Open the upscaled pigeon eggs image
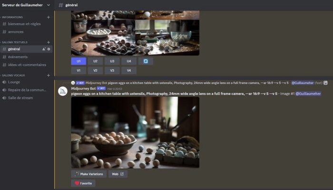333x190 pixels. coord(135,133)
